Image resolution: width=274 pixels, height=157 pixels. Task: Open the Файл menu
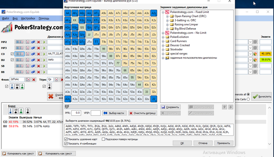pos(5,18)
